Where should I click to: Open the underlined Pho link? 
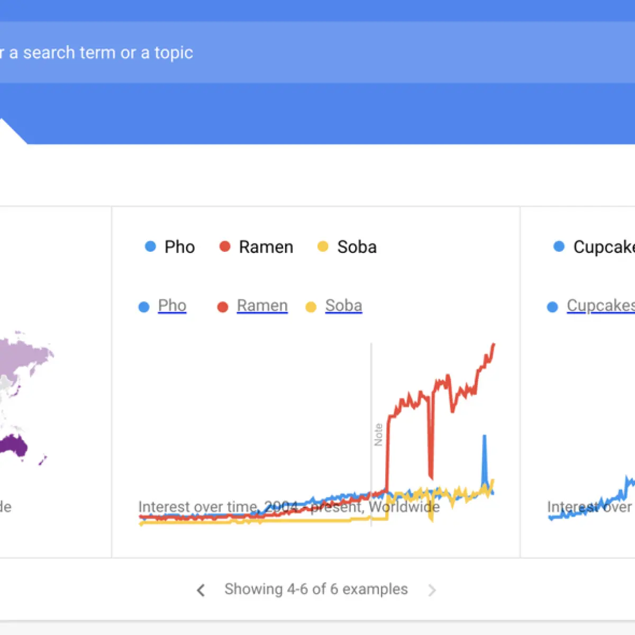click(x=172, y=305)
